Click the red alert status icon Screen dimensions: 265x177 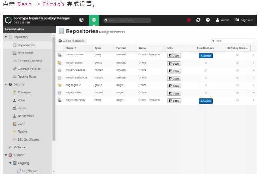click(189, 20)
